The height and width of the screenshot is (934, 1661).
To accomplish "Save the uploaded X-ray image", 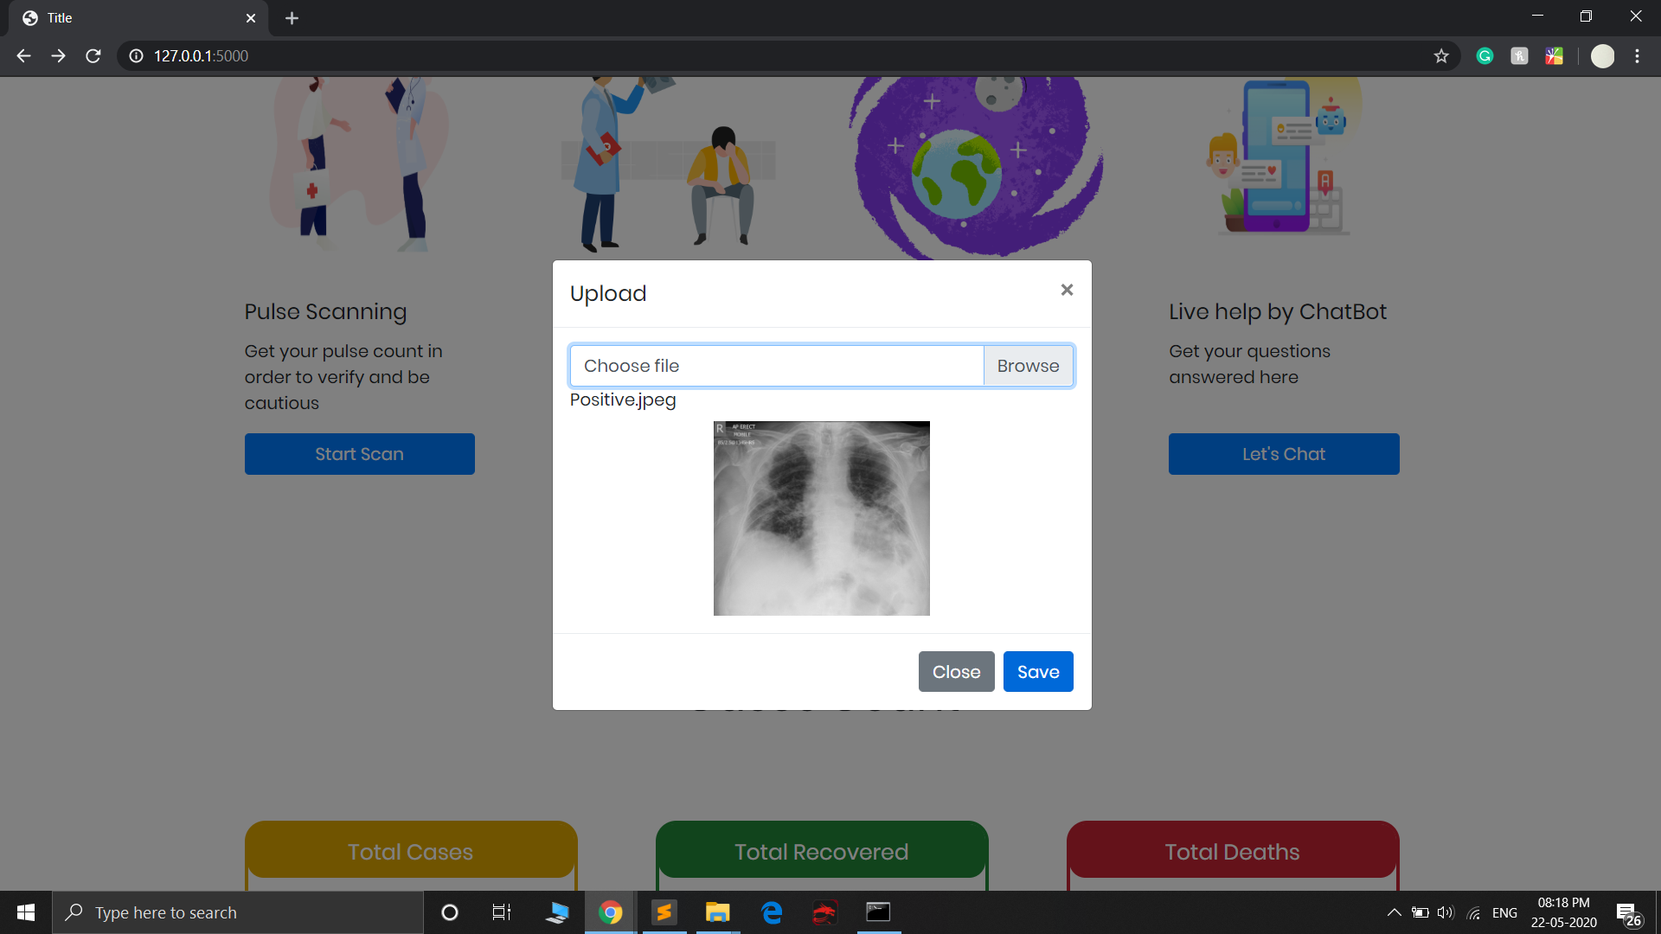I will click(1037, 672).
